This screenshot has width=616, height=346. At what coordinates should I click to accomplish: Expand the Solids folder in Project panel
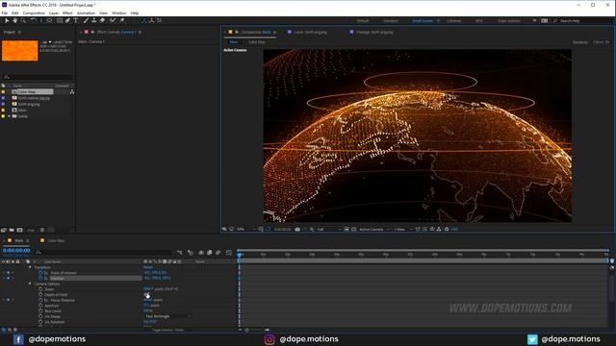point(9,116)
